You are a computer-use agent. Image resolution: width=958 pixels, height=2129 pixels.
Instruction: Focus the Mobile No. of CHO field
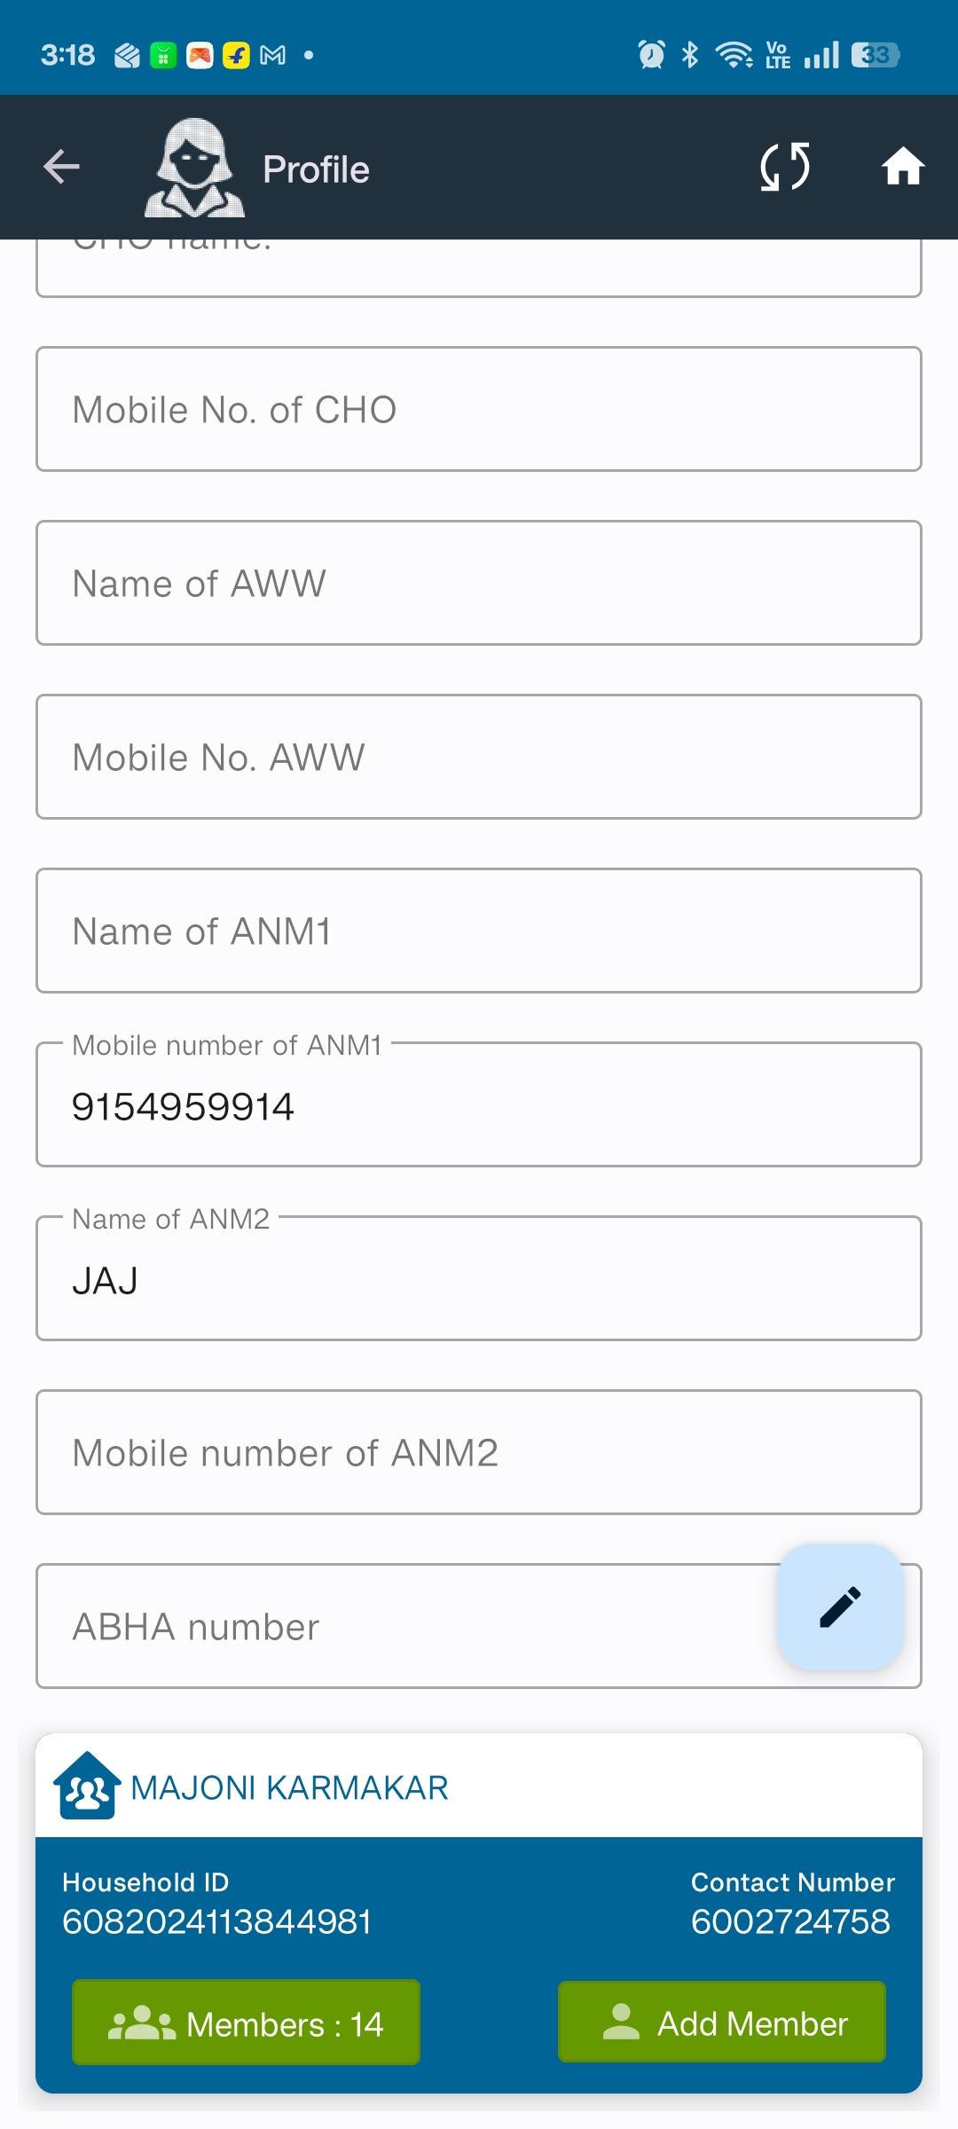click(479, 409)
